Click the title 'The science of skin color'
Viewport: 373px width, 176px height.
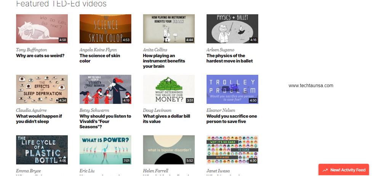pos(100,58)
